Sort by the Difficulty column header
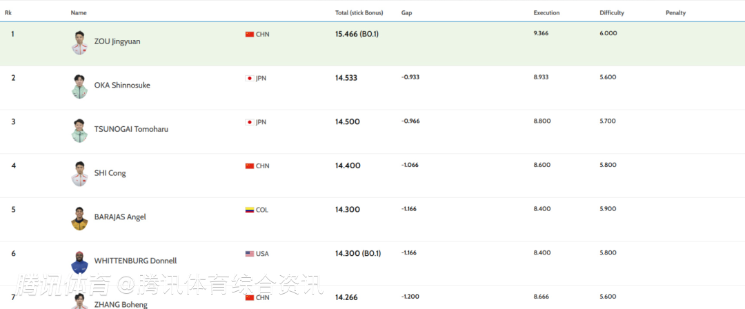Image resolution: width=745 pixels, height=309 pixels. pos(612,12)
